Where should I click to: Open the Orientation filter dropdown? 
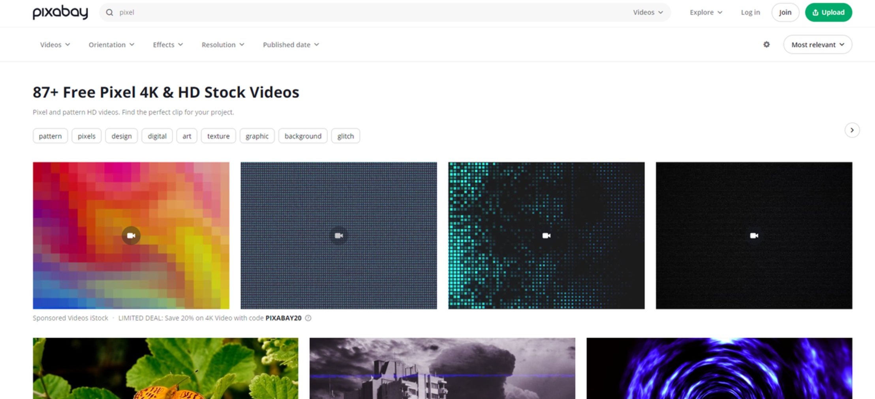pyautogui.click(x=111, y=45)
